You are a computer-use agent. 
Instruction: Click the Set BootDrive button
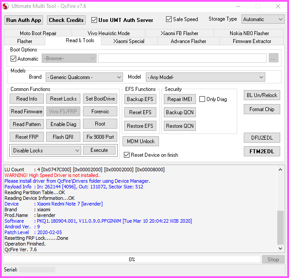tap(100, 99)
